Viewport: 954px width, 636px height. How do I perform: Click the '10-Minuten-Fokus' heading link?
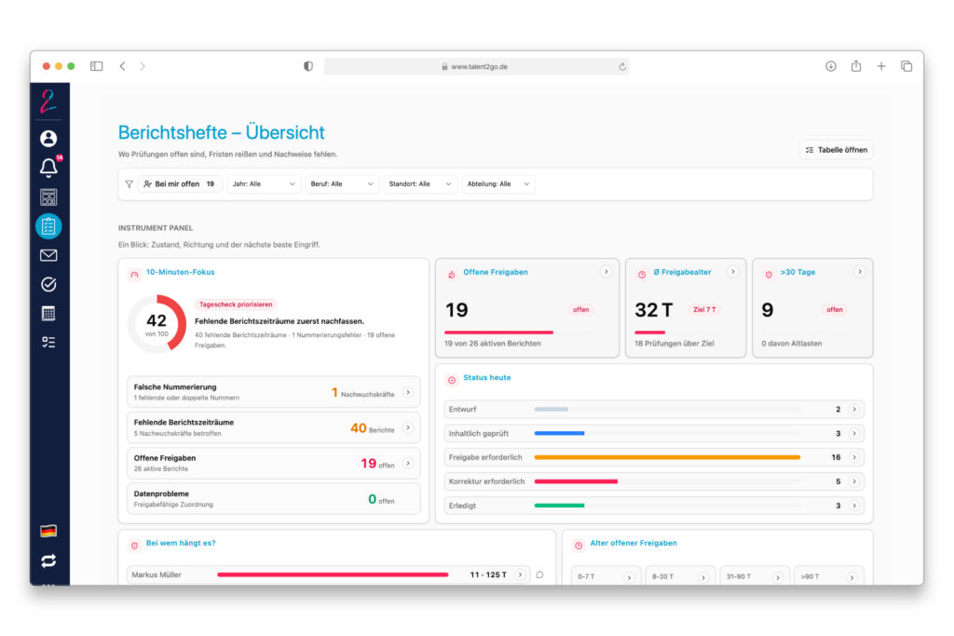click(180, 273)
